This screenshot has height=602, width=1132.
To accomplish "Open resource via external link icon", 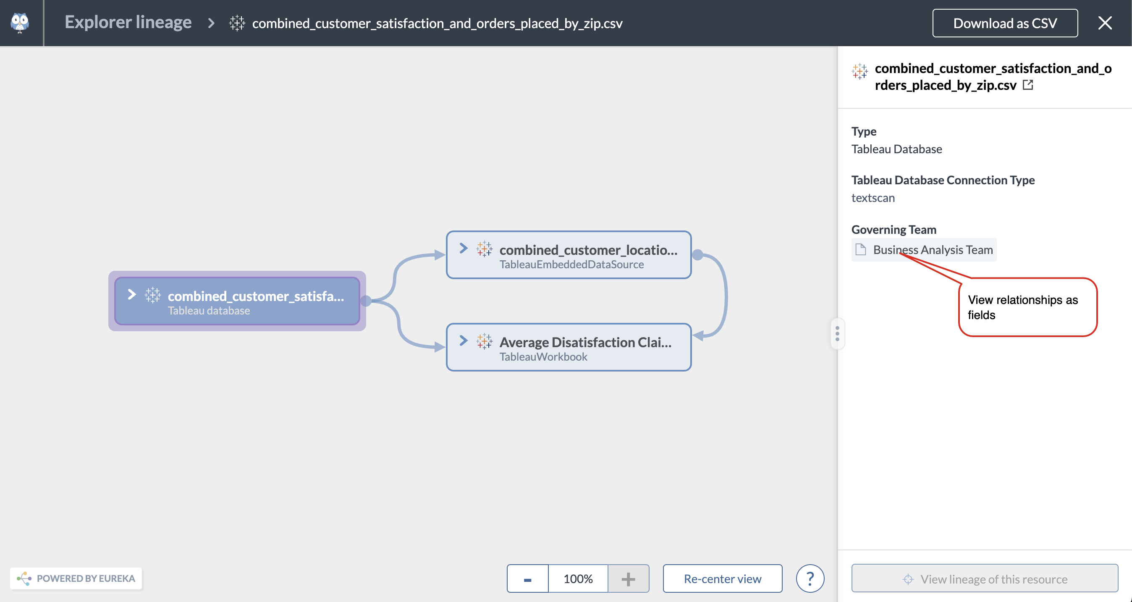I will coord(1027,85).
